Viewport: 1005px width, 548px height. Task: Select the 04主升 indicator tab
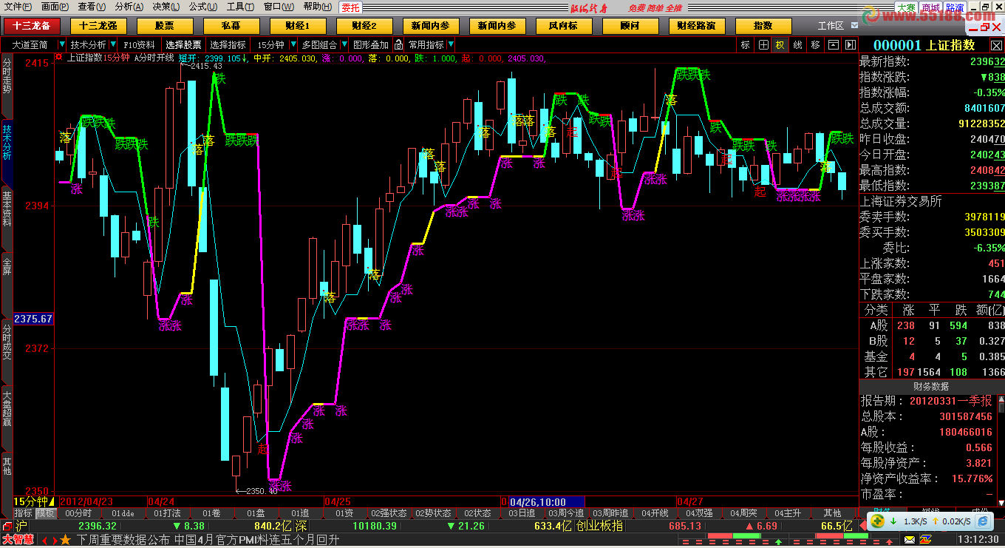[788, 513]
